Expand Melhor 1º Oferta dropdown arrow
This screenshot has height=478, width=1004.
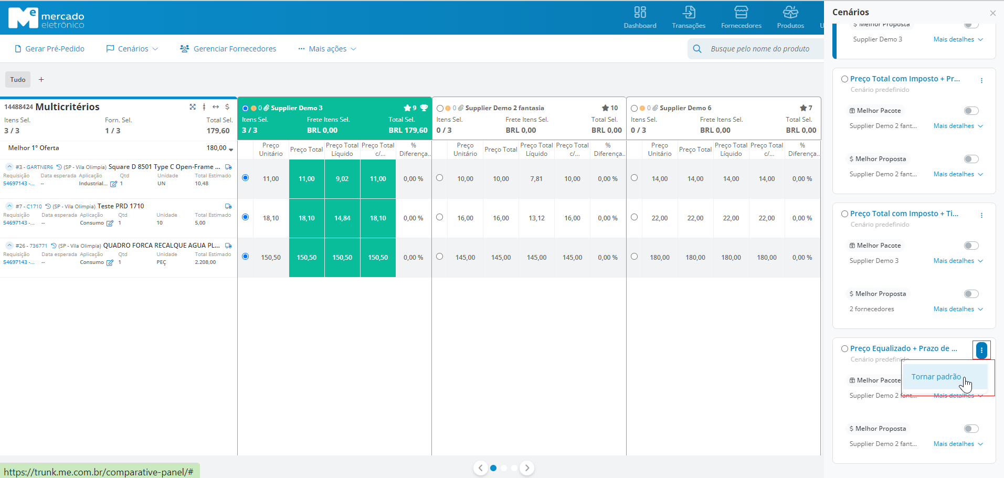231,150
